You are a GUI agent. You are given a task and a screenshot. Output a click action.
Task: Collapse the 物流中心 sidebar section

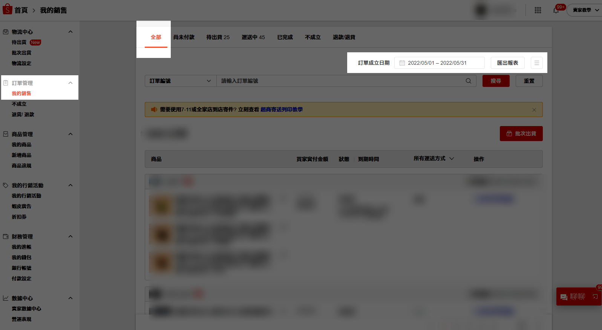70,32
